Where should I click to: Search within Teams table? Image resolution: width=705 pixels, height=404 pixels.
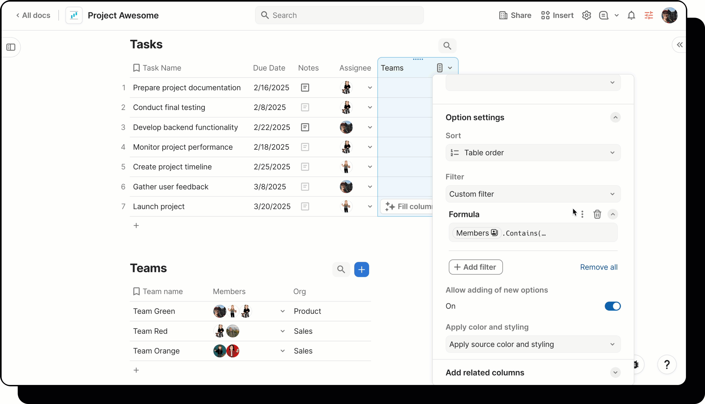pos(341,269)
